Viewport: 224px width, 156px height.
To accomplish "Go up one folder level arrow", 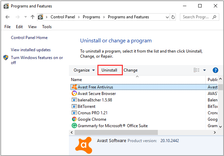I will click(33, 17).
